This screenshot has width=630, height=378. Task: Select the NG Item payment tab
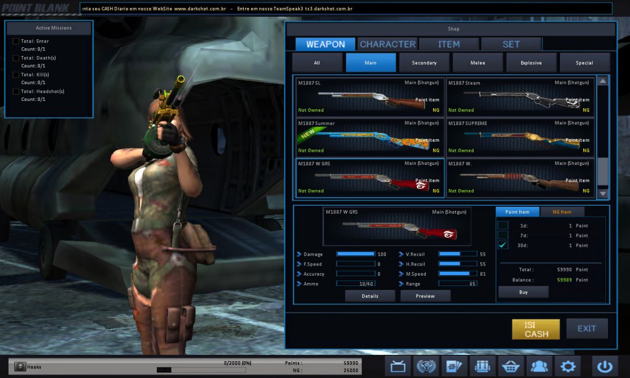click(562, 212)
